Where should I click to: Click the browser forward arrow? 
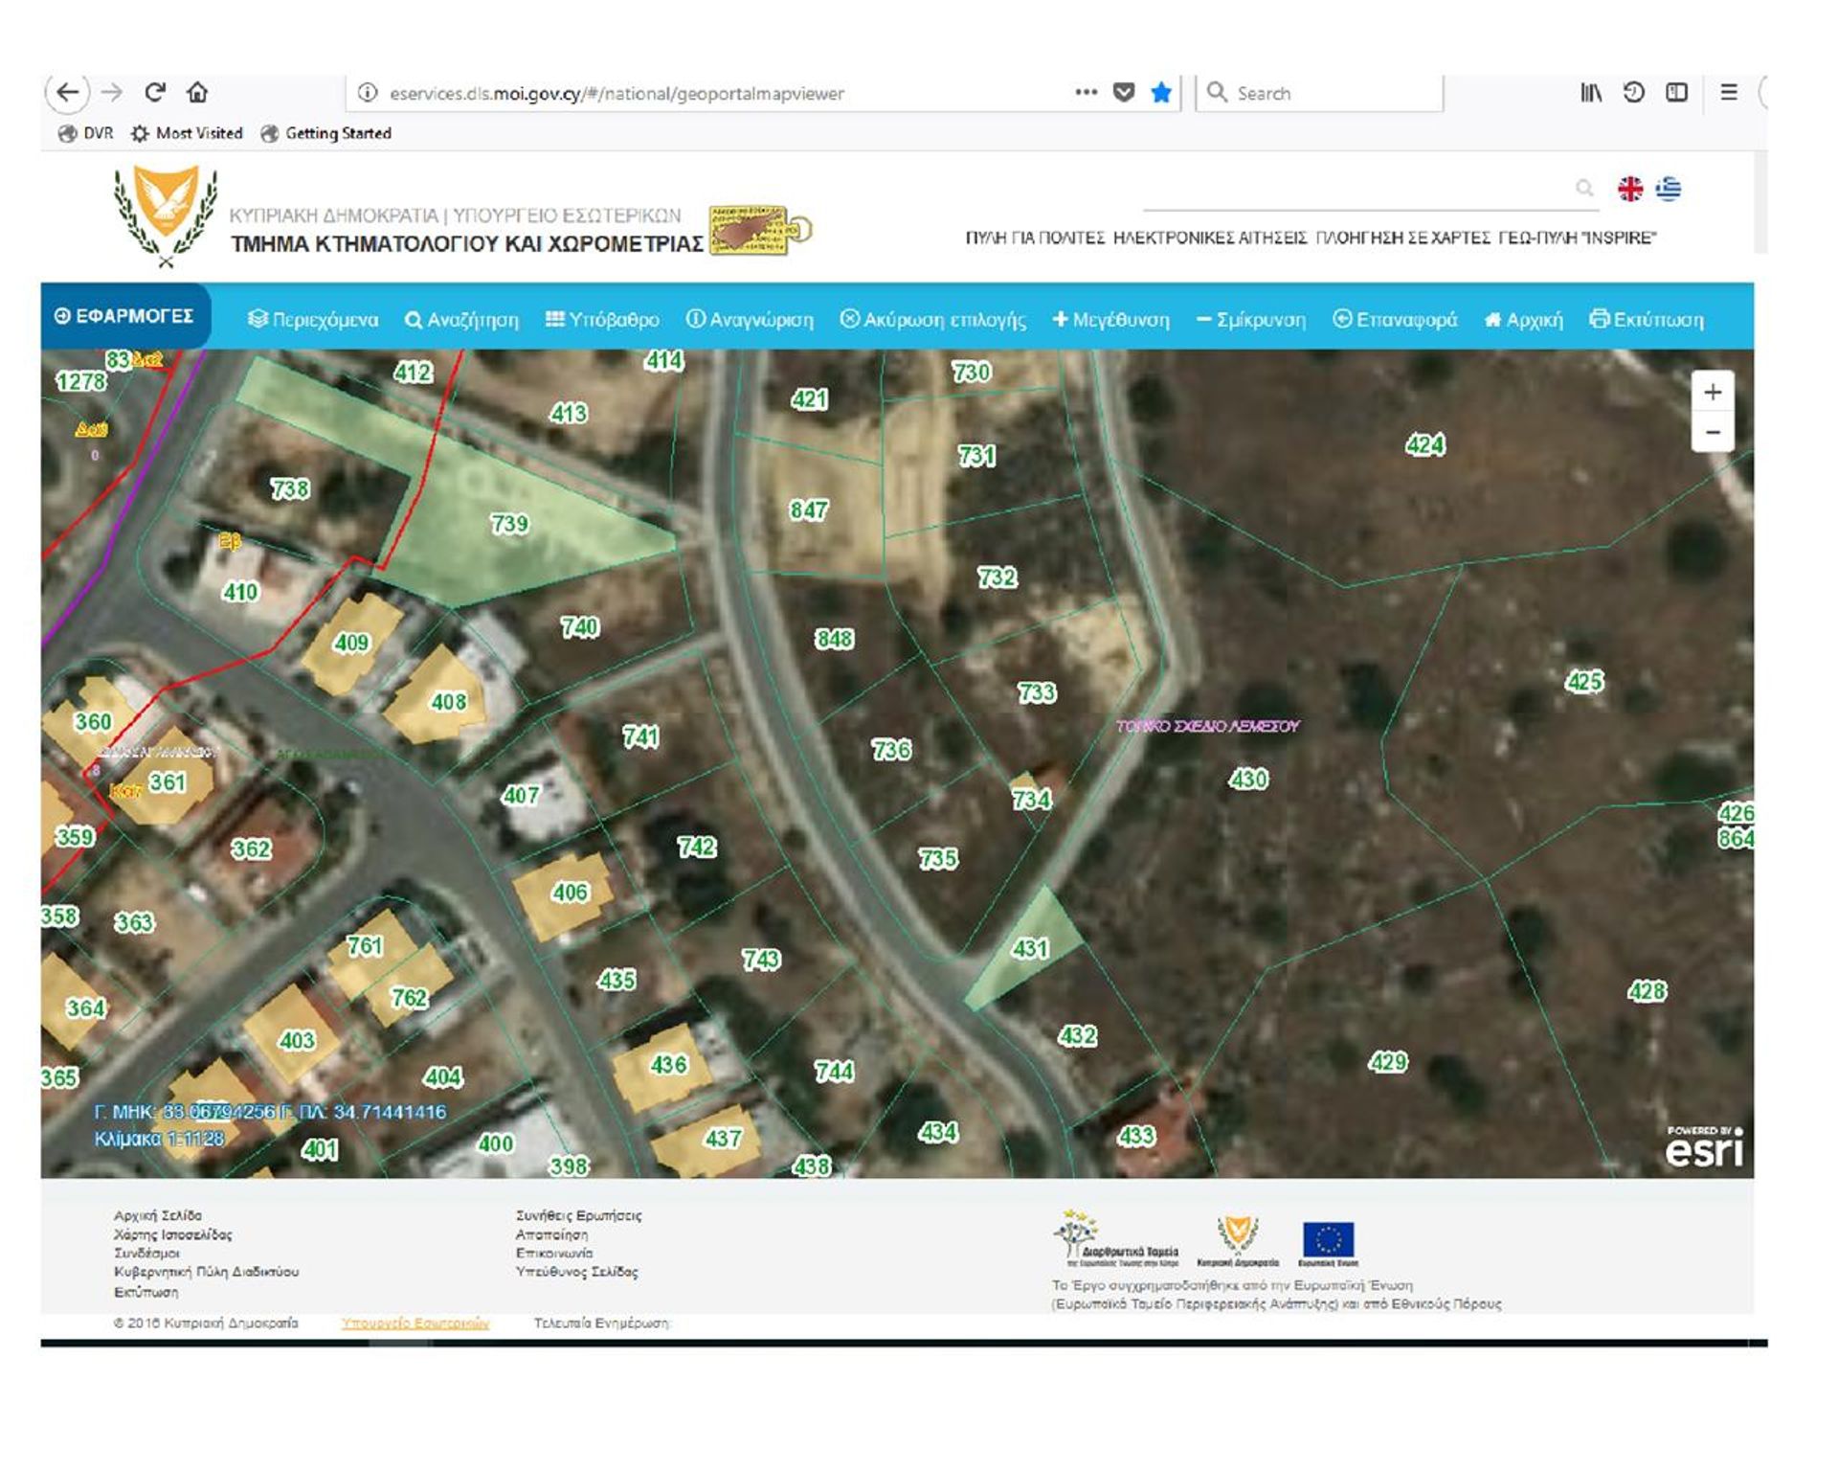112,93
